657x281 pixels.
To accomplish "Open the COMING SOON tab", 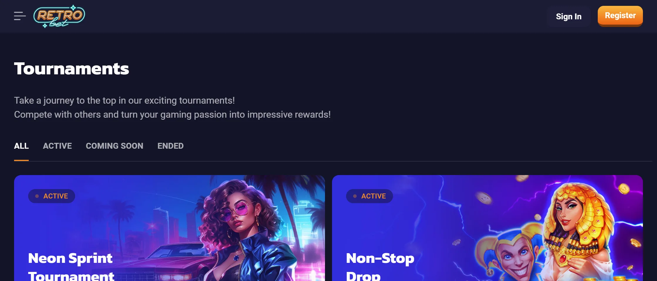I will [x=114, y=146].
